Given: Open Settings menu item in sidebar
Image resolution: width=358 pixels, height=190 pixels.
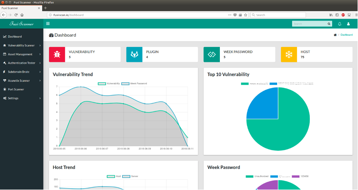Looking at the screenshot, I should [22, 98].
